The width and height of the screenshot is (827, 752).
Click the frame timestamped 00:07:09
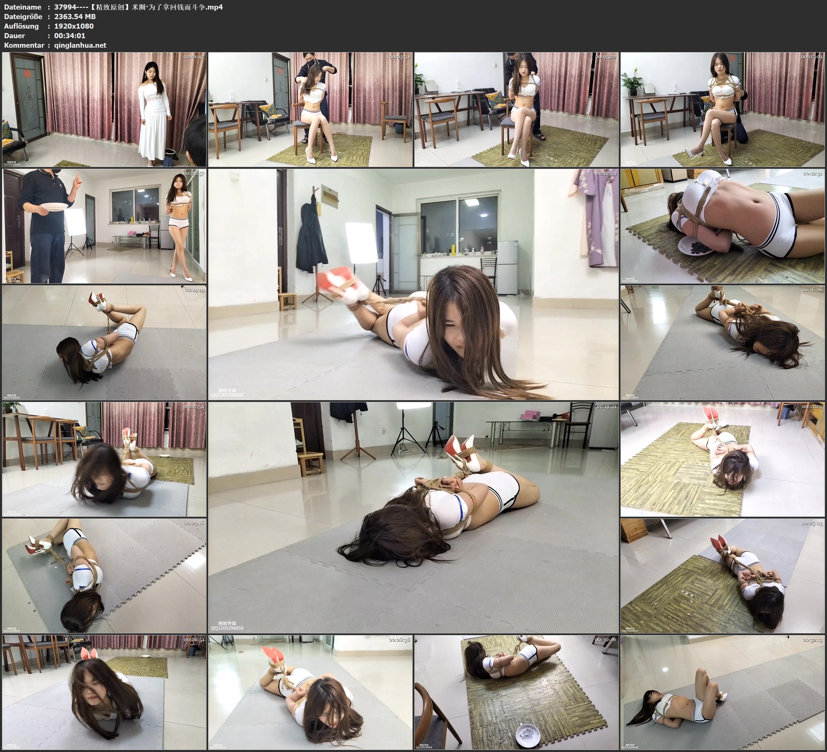tap(722, 109)
